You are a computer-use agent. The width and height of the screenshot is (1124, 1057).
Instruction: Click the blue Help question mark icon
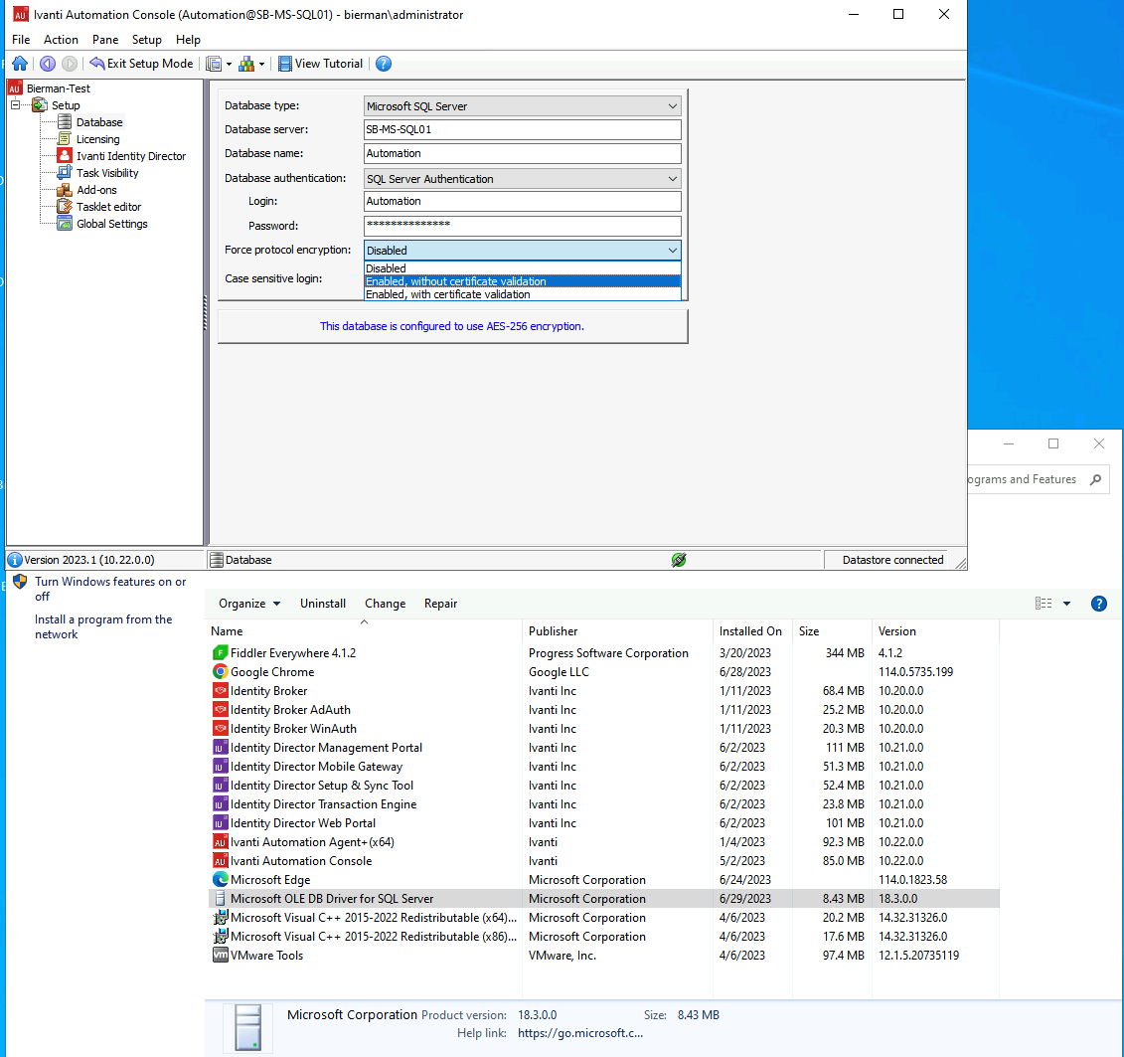point(384,64)
